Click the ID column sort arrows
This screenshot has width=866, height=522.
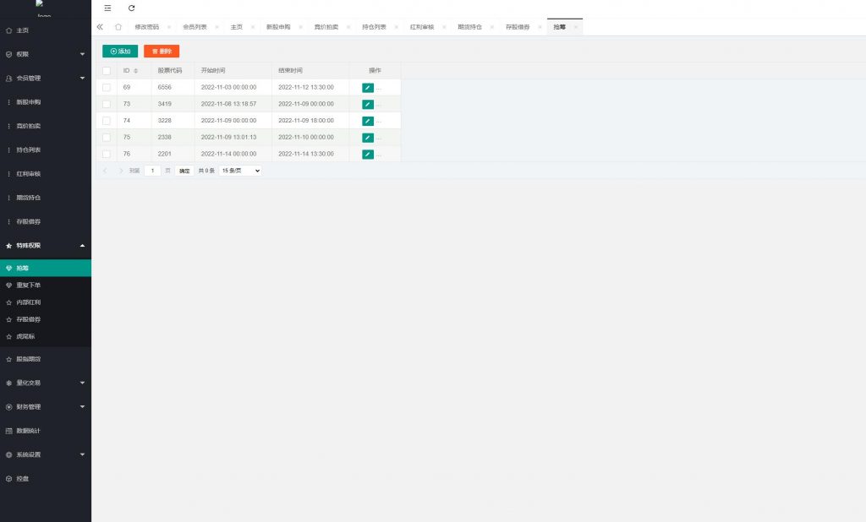click(135, 71)
